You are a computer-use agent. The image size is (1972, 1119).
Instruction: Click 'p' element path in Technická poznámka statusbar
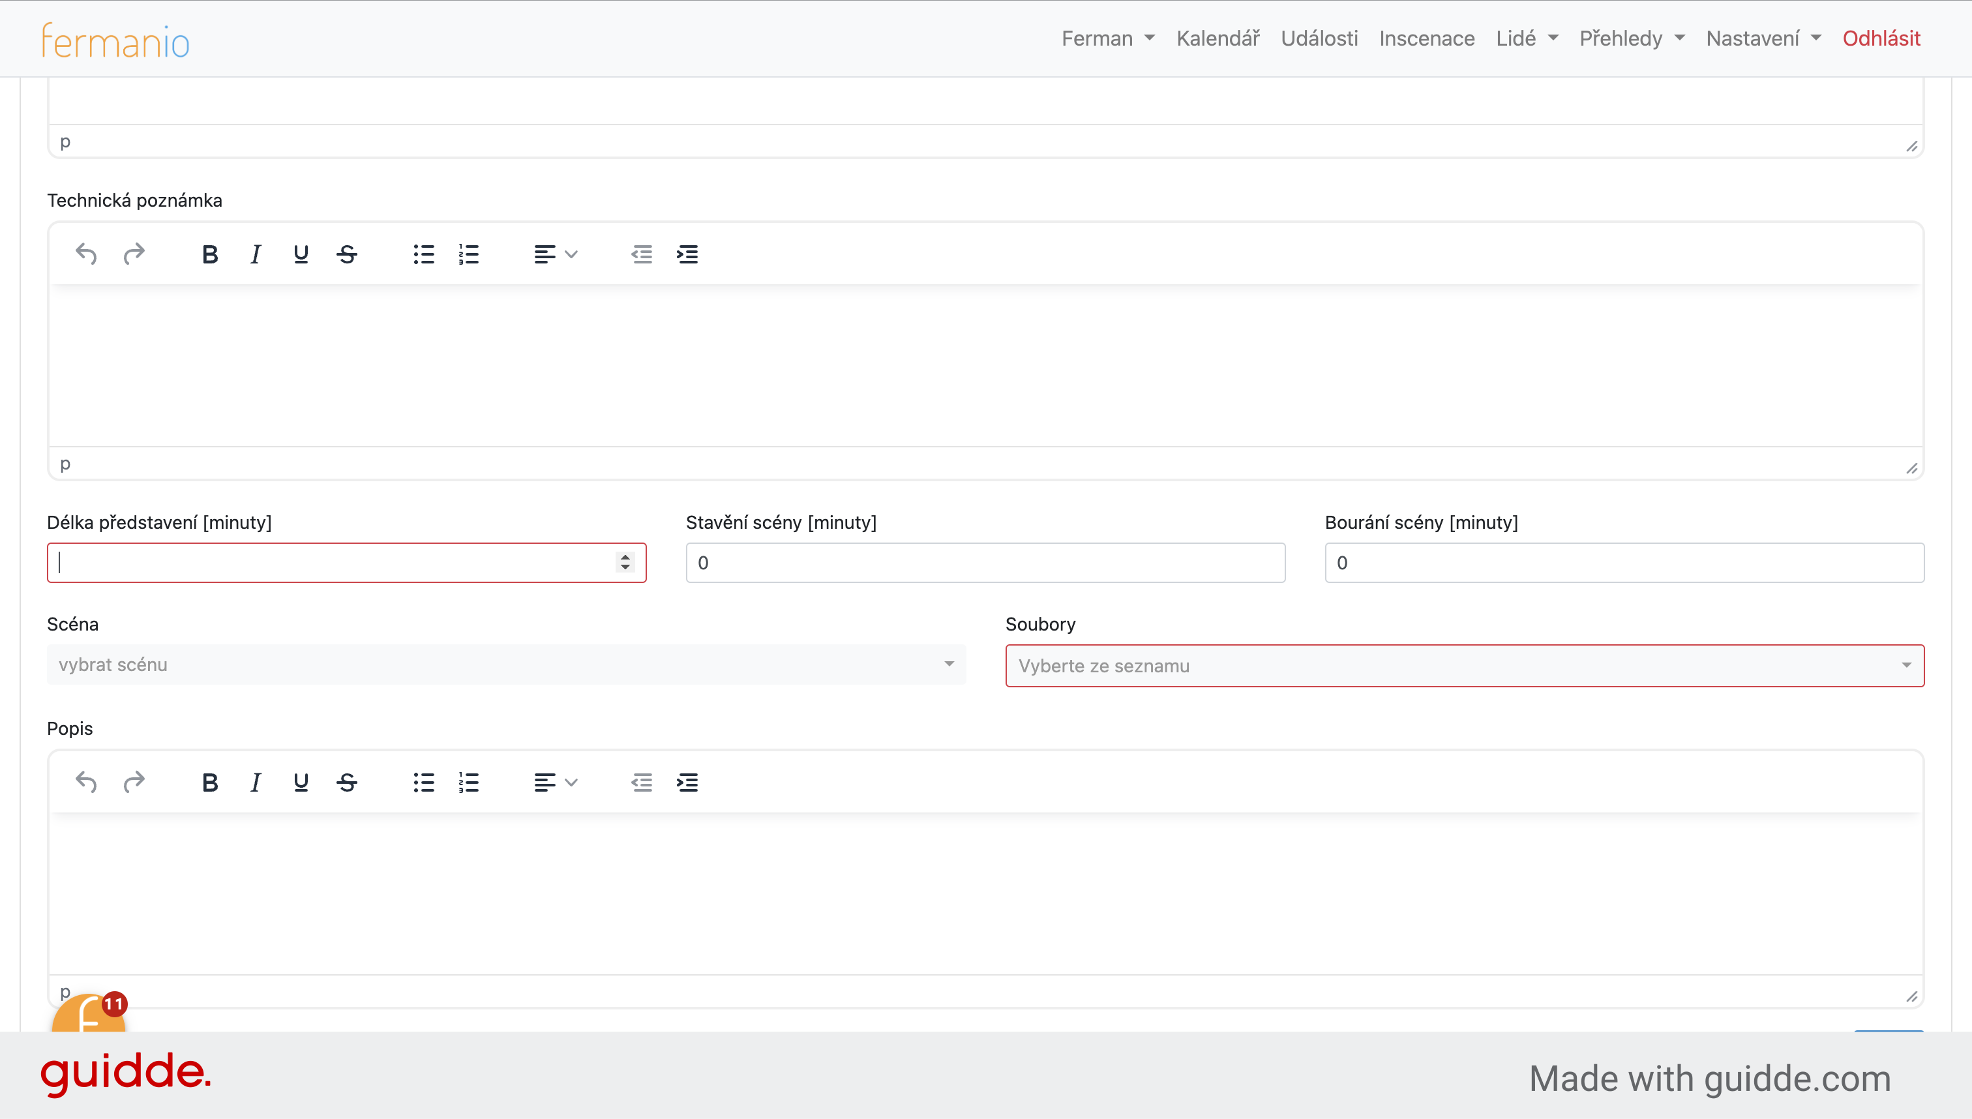[x=65, y=464]
